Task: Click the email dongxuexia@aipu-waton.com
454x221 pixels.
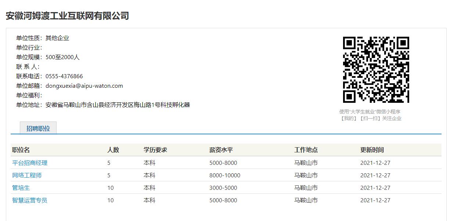Action: tap(84, 86)
